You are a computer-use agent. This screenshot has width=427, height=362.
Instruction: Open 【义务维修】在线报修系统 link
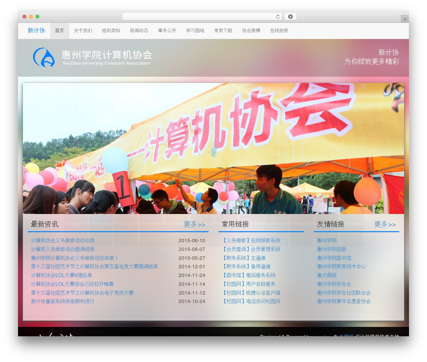[x=251, y=240]
